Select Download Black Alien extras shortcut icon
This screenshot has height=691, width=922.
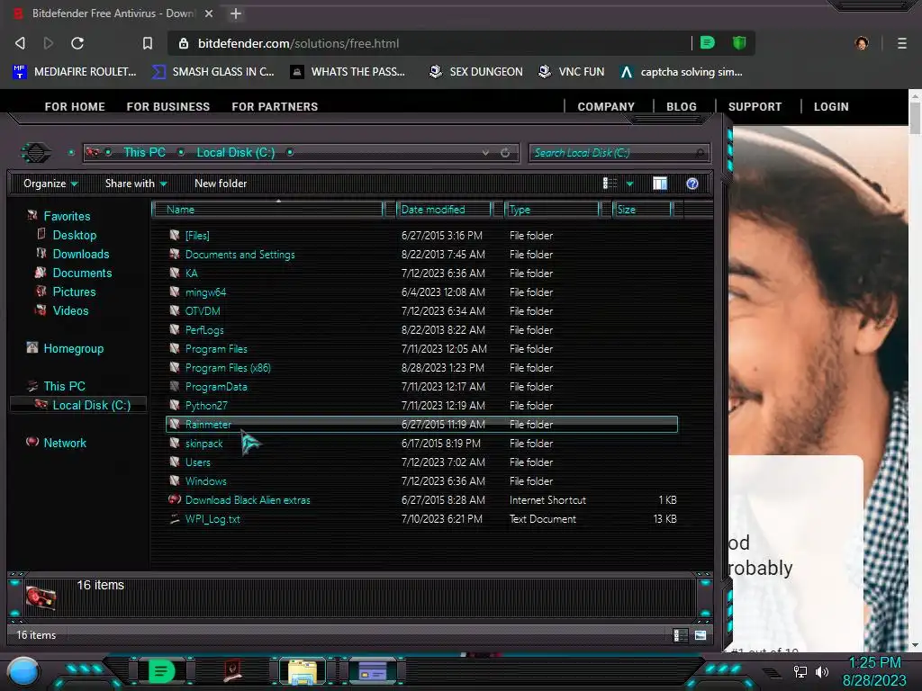(175, 499)
